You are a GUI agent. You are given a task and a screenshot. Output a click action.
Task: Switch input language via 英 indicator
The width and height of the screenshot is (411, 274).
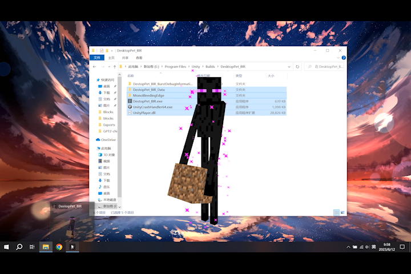(x=373, y=247)
